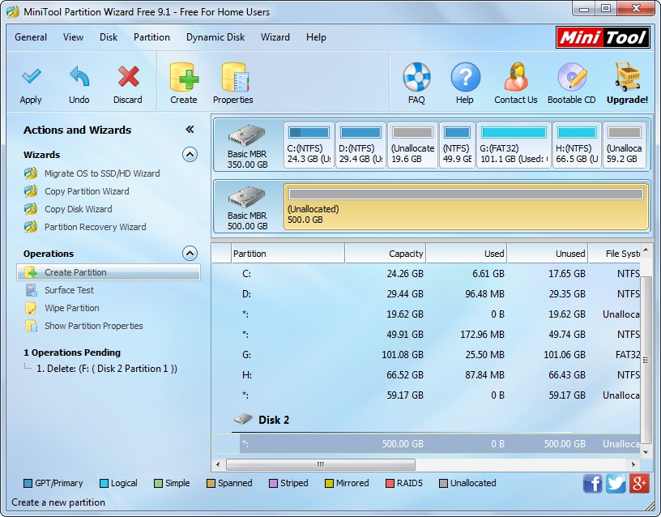Select the C: row with 24.26 GB

[x=426, y=274]
